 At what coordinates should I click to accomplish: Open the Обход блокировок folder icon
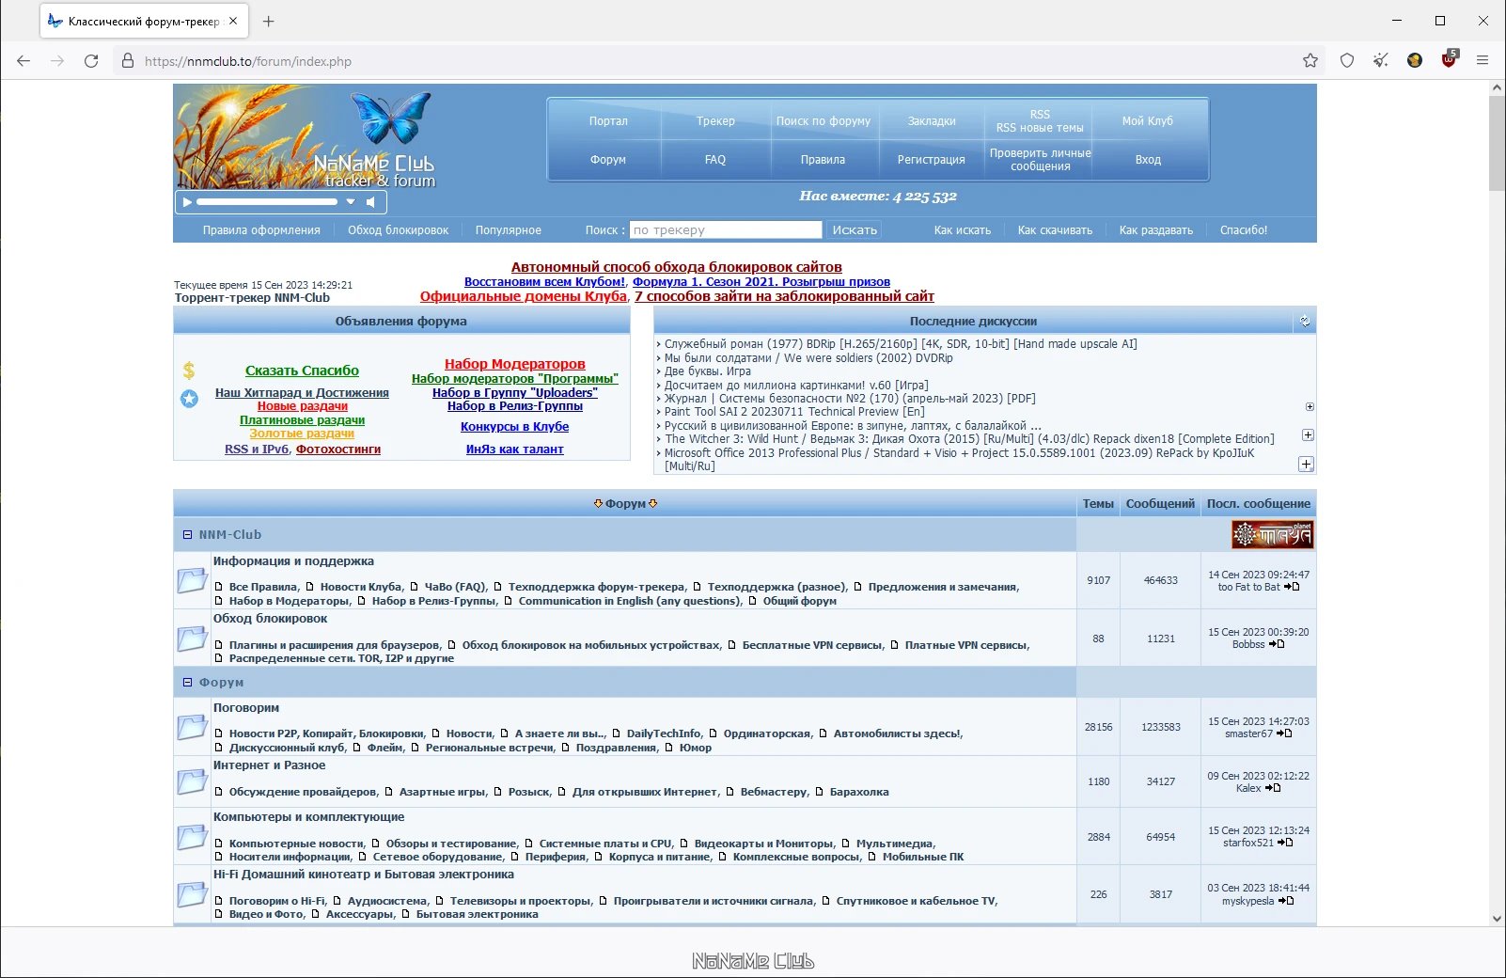pos(193,639)
